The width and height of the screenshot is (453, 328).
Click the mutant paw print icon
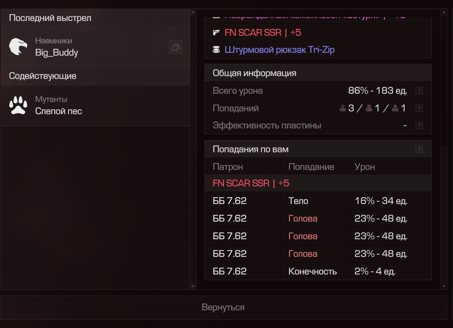click(18, 105)
